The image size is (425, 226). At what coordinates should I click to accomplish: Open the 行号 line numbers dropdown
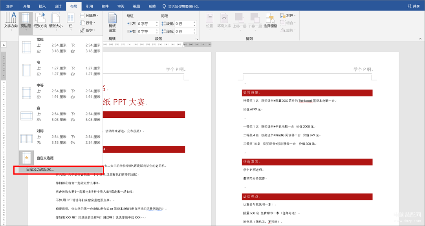pyautogui.click(x=87, y=23)
